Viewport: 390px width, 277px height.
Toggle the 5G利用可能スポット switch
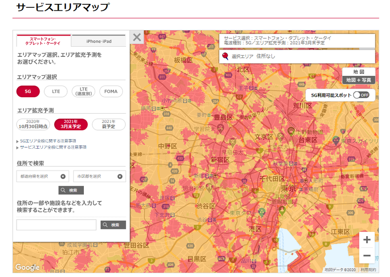(361, 95)
